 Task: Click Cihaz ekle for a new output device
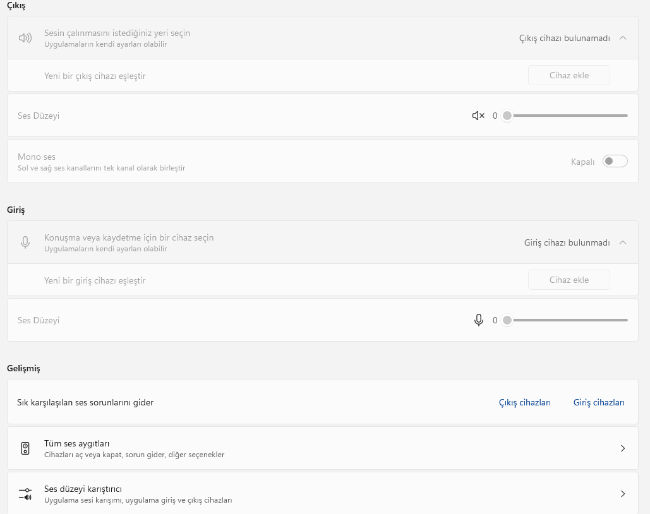pos(569,75)
